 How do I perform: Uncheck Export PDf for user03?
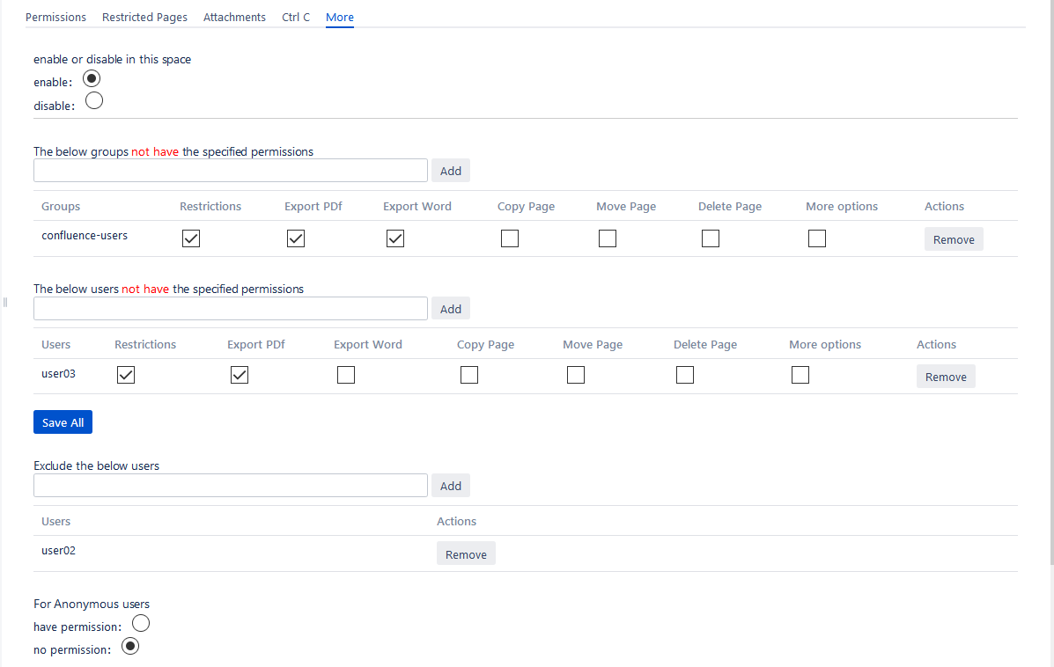point(240,375)
